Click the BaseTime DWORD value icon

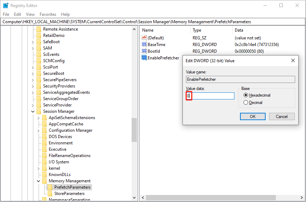click(144, 45)
